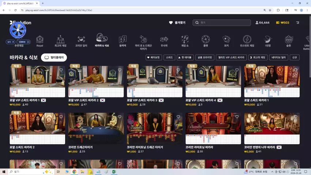Viewport: 311px width, 175px height.
Task: Open 하이 로 & 드래곤 타이거 category
Action: (x=143, y=42)
